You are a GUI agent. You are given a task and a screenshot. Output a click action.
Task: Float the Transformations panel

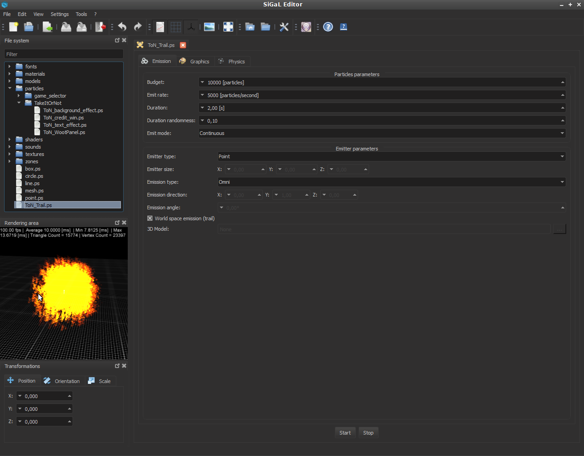pyautogui.click(x=117, y=366)
